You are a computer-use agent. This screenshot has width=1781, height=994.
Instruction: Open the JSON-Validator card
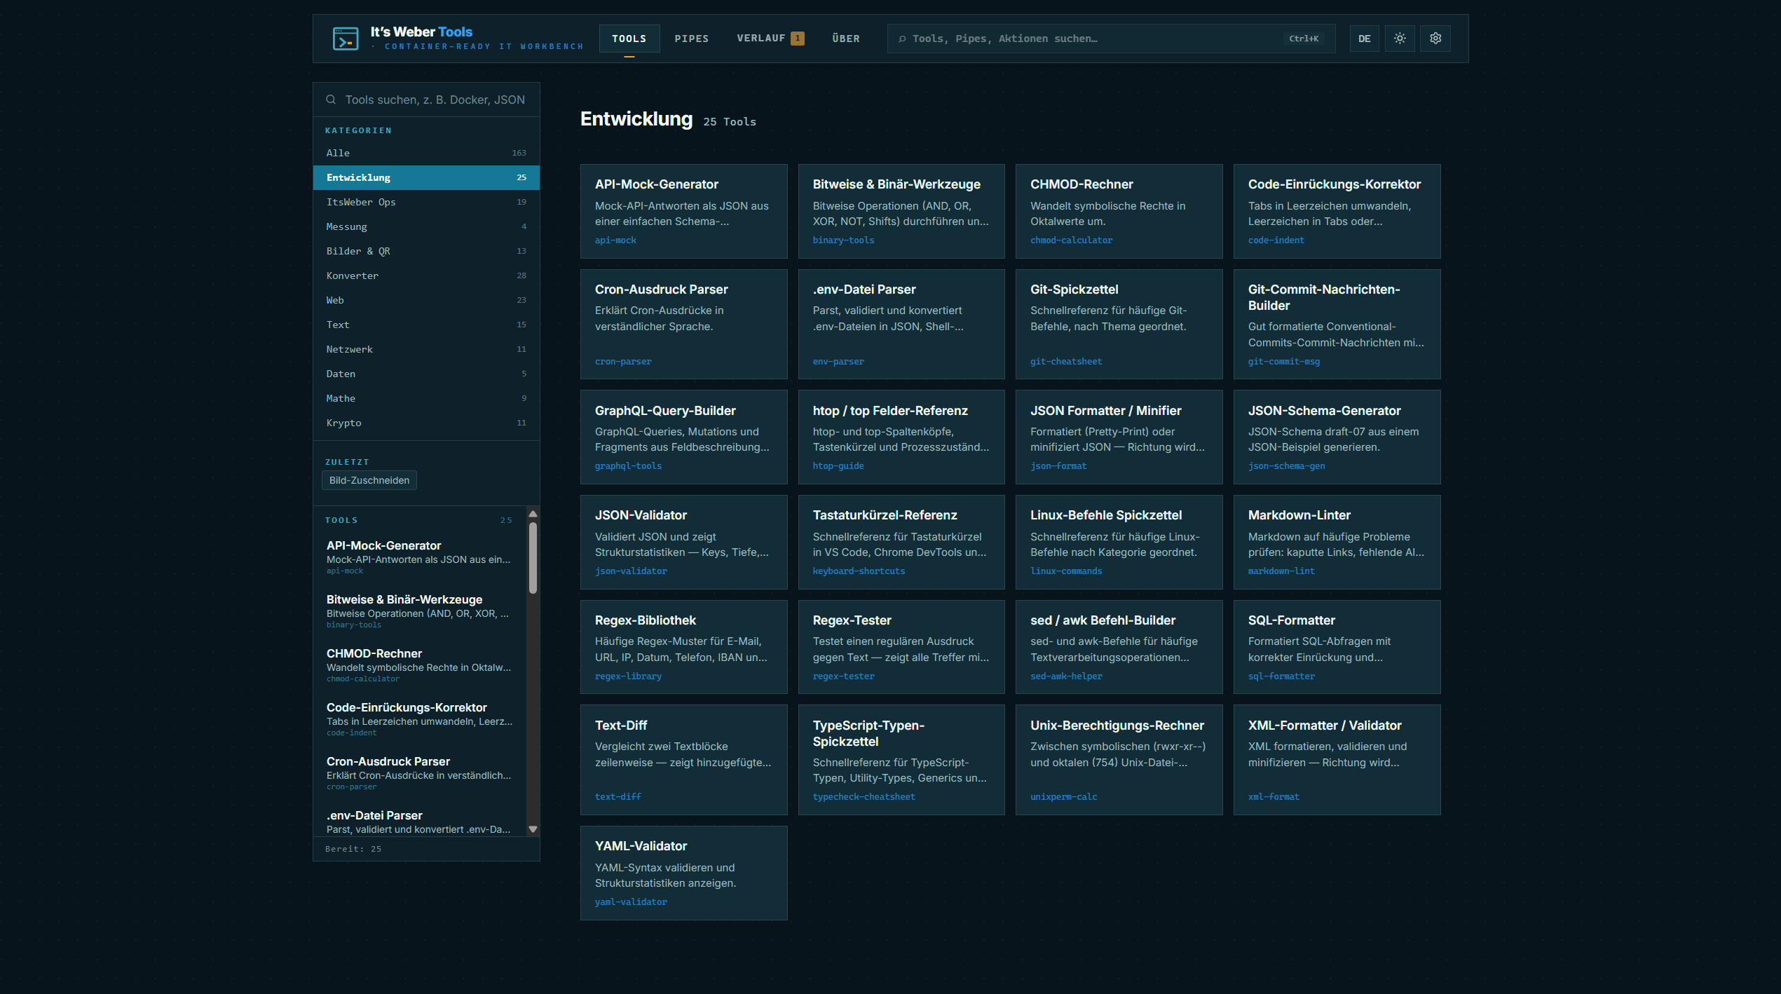683,542
